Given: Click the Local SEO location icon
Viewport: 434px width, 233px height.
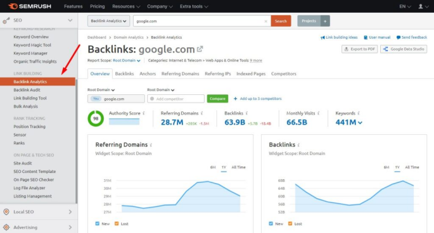Looking at the screenshot, I should pyautogui.click(x=6, y=211).
